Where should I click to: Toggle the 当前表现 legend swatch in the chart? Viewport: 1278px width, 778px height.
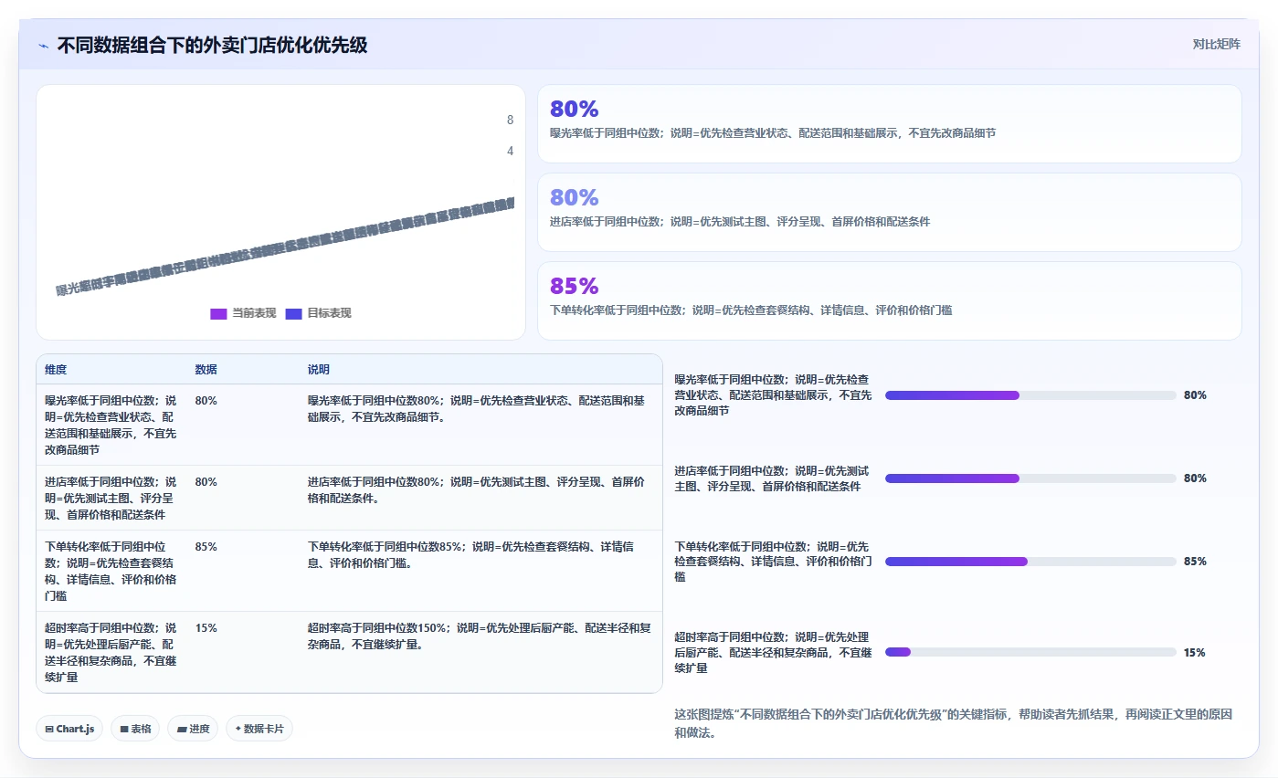tap(218, 313)
